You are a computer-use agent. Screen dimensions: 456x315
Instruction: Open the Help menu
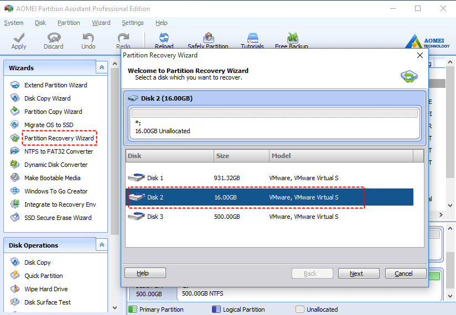coord(161,23)
